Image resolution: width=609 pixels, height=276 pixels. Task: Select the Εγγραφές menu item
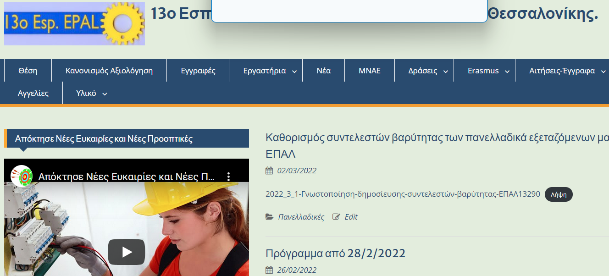pos(198,71)
